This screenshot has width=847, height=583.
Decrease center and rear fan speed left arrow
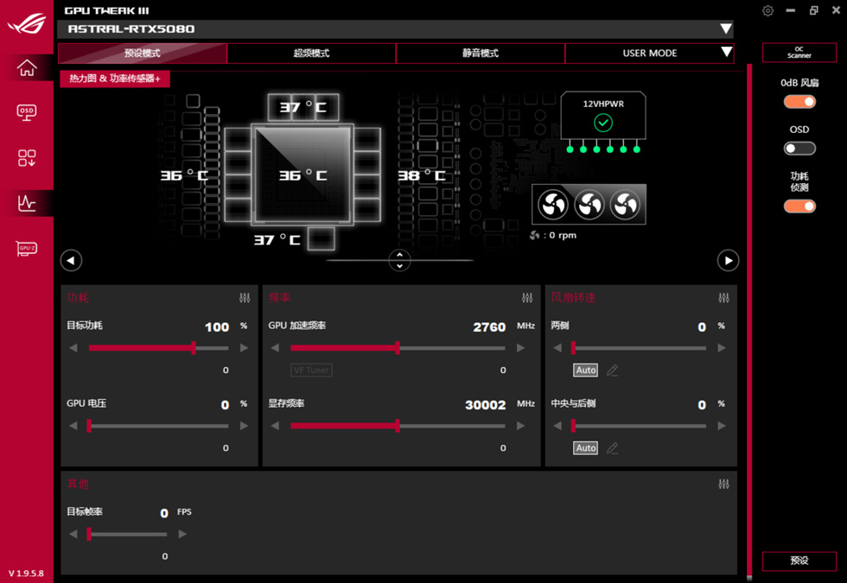point(558,426)
